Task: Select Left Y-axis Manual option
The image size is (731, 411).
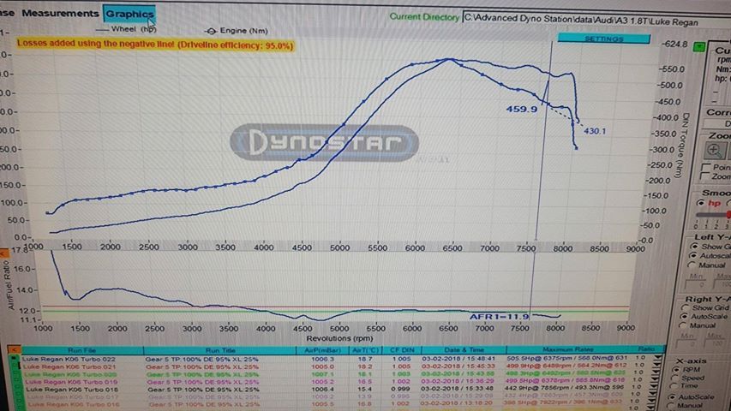Action: tap(692, 265)
